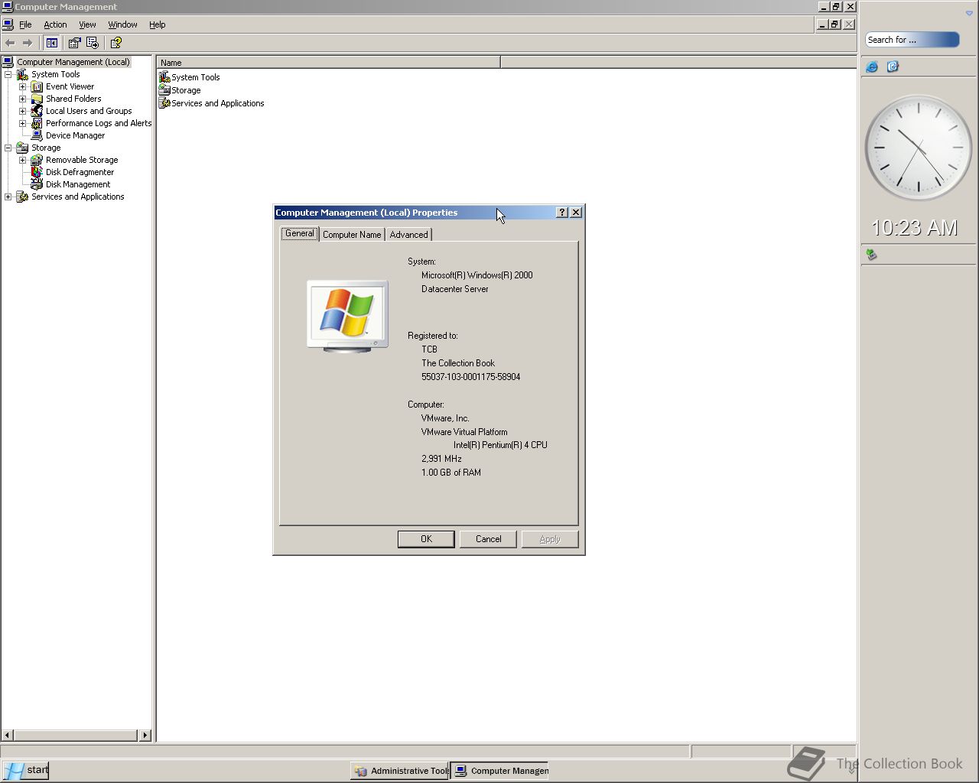979x783 pixels.
Task: Click the Export List toolbar icon
Action: coord(93,43)
